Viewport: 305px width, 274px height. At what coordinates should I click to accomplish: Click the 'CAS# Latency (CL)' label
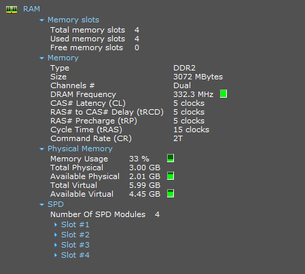(x=88, y=104)
